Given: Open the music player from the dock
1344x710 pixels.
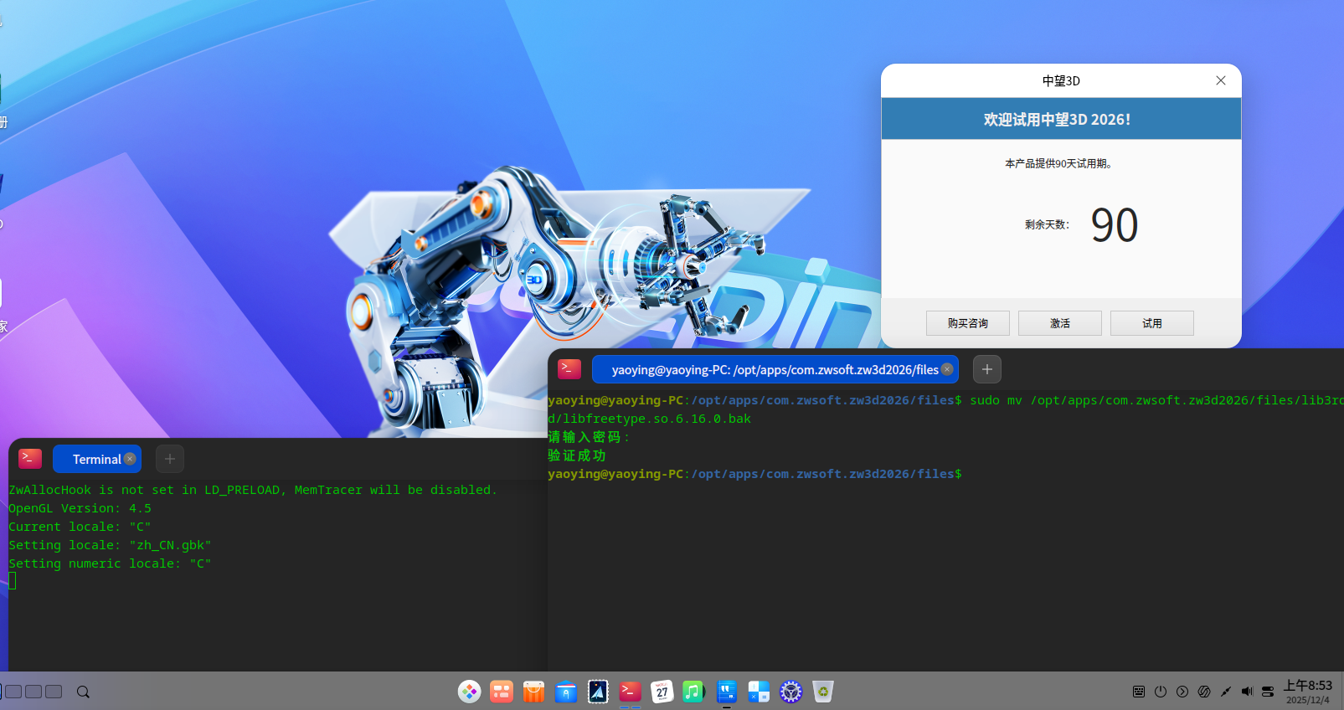Looking at the screenshot, I should pyautogui.click(x=694, y=692).
